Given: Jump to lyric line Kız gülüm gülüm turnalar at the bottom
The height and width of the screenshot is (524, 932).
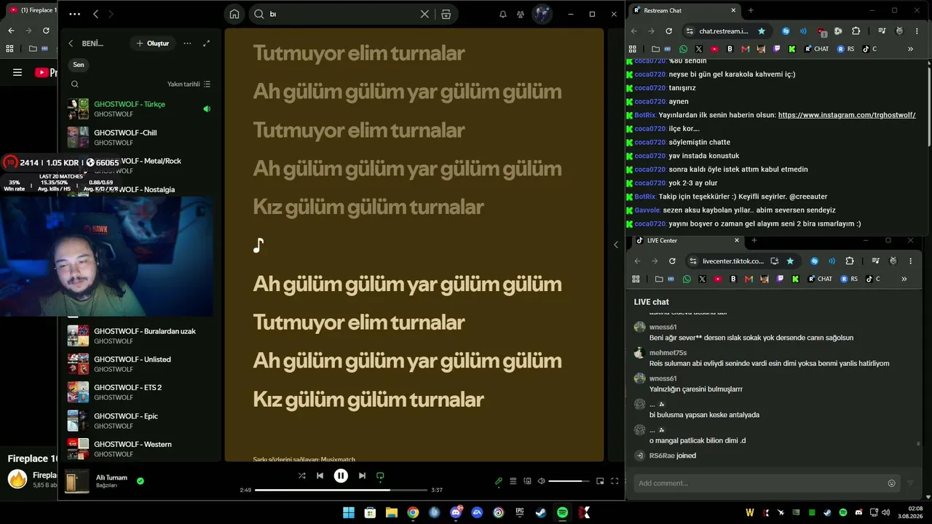Looking at the screenshot, I should coord(368,400).
